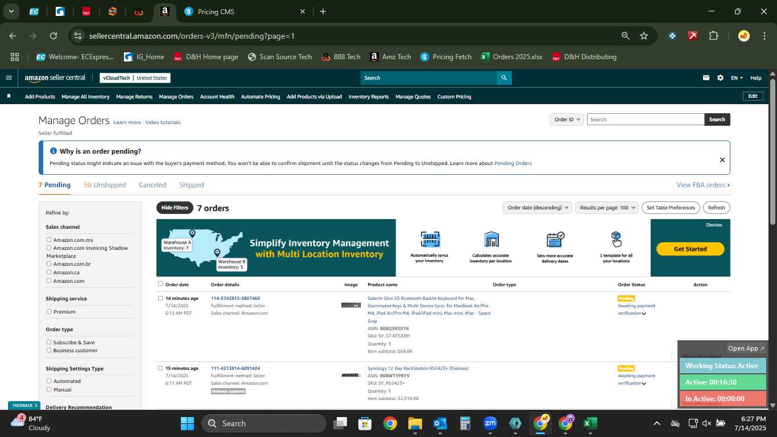Click the Satechi keyboard product thumbnail
Viewport: 777px width, 437px height.
(x=351, y=305)
